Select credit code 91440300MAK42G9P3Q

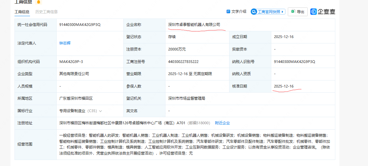click(80, 25)
